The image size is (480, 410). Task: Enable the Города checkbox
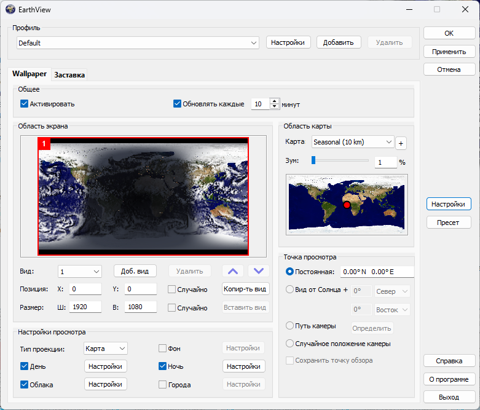(x=163, y=385)
